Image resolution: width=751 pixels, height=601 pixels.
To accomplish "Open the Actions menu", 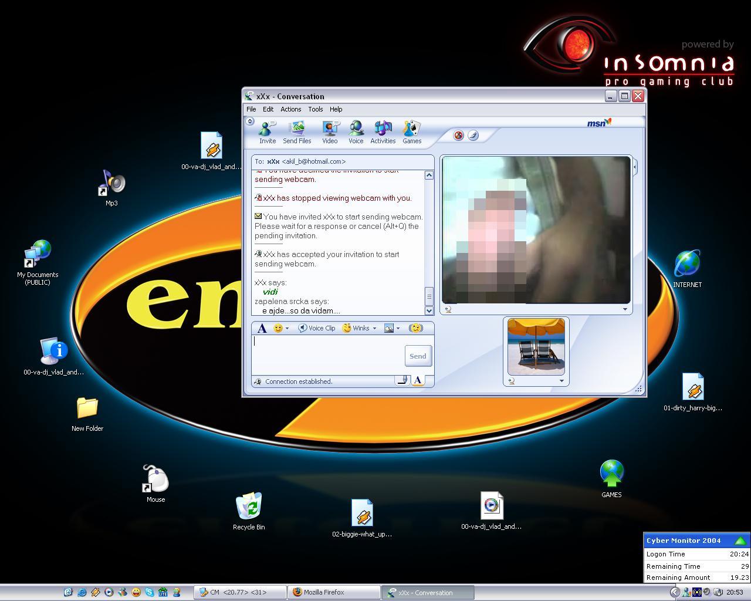I will click(x=290, y=109).
